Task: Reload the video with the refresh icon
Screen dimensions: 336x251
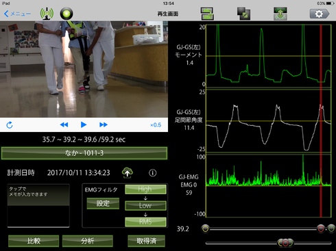Action: 10,124
